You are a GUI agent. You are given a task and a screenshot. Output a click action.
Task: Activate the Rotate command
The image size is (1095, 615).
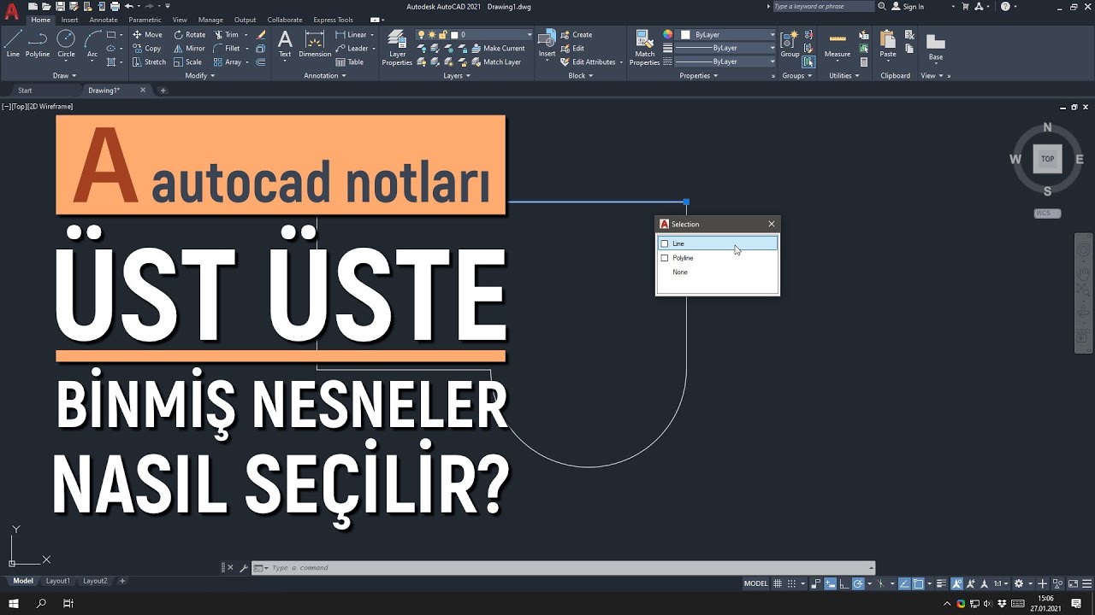[190, 35]
